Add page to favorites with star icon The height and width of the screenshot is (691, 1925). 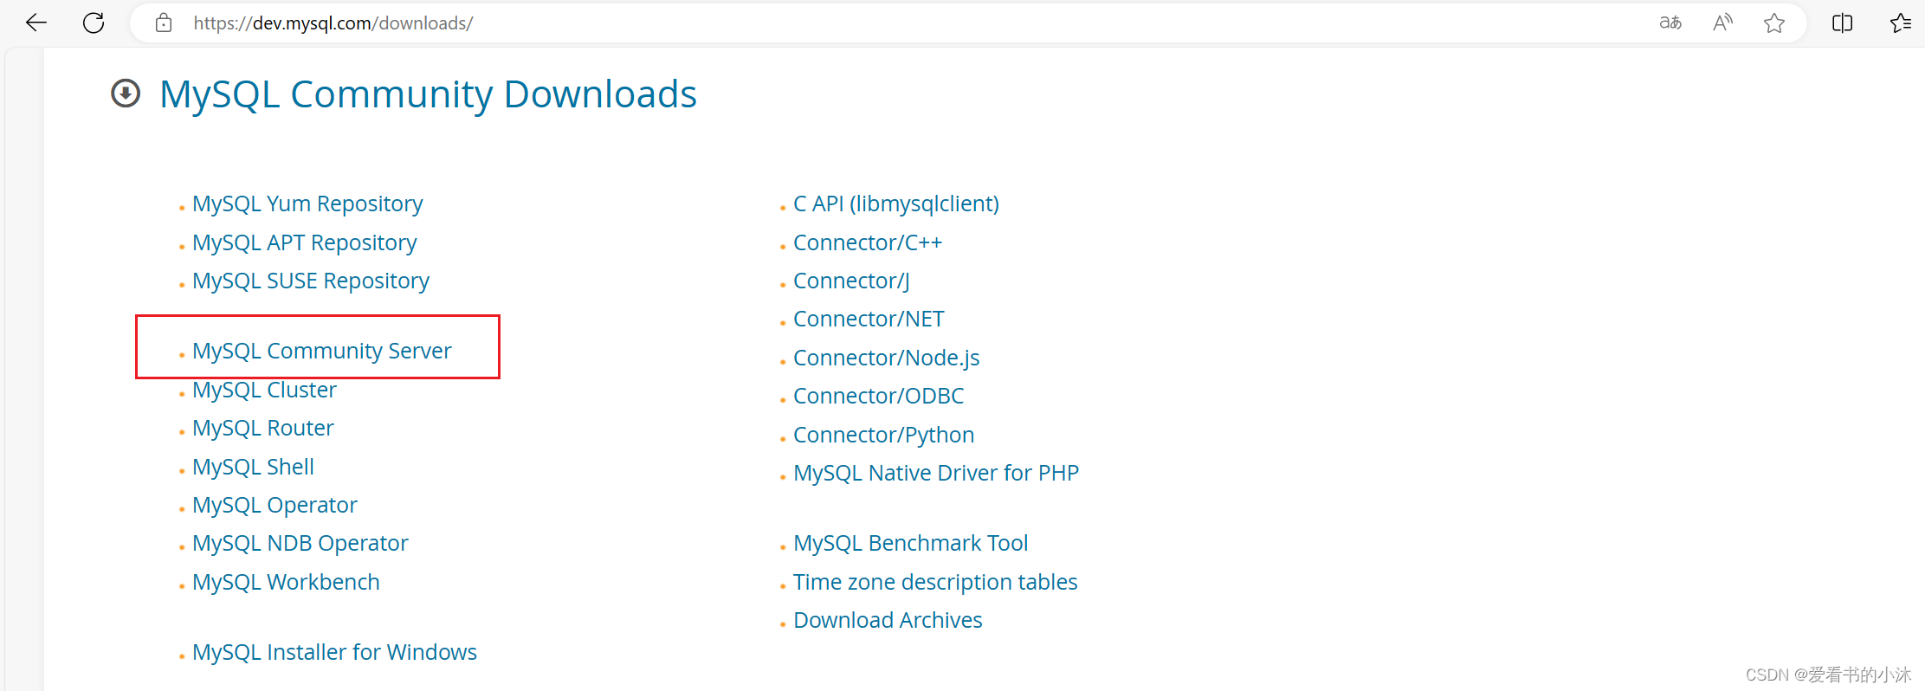pyautogui.click(x=1774, y=23)
